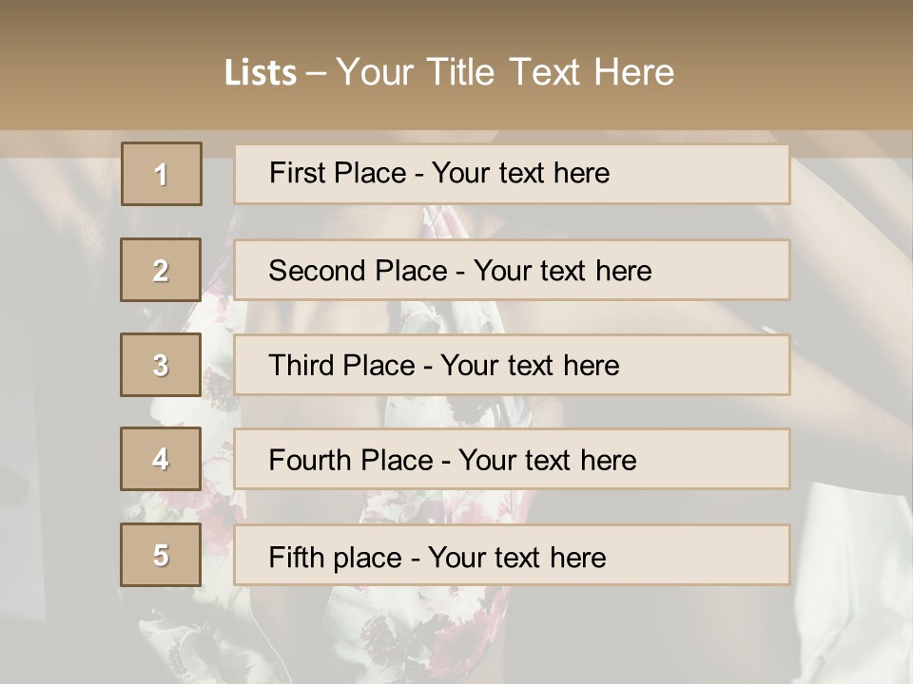
Task: Click the words 'Fifth place' in fifth bar
Action: (x=336, y=558)
